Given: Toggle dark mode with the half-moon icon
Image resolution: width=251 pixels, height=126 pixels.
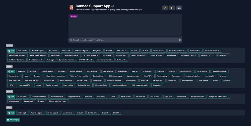Looking at the screenshot, I should pos(172,8).
